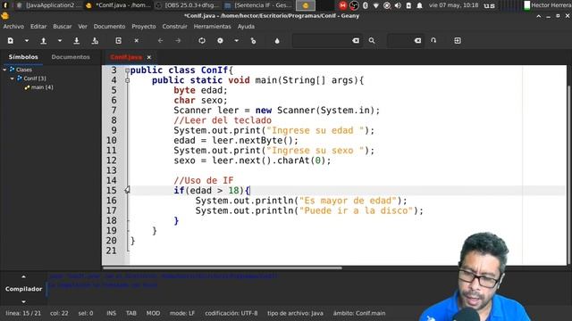Image resolution: width=572 pixels, height=321 pixels.
Task: Click 'ámbito: ConIf.main' in status bar
Action: point(359,313)
